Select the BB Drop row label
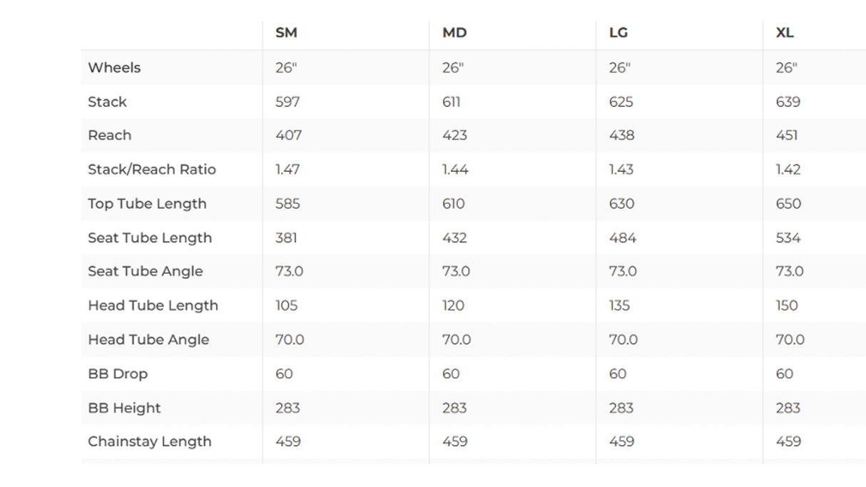 118,374
